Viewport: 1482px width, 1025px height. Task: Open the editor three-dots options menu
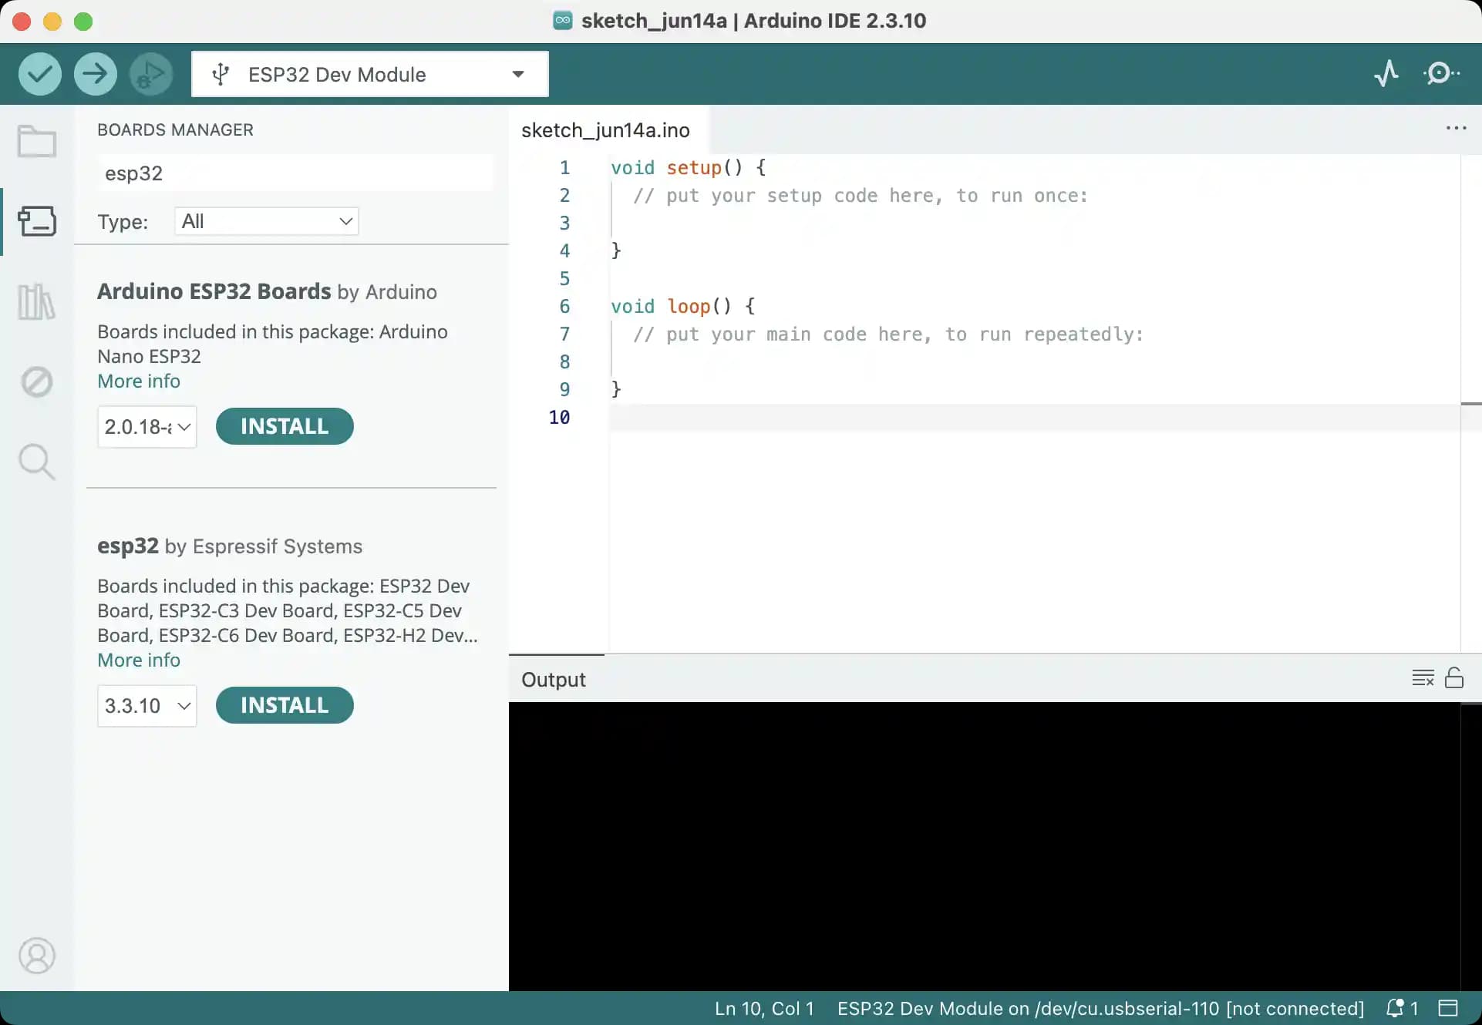point(1456,128)
